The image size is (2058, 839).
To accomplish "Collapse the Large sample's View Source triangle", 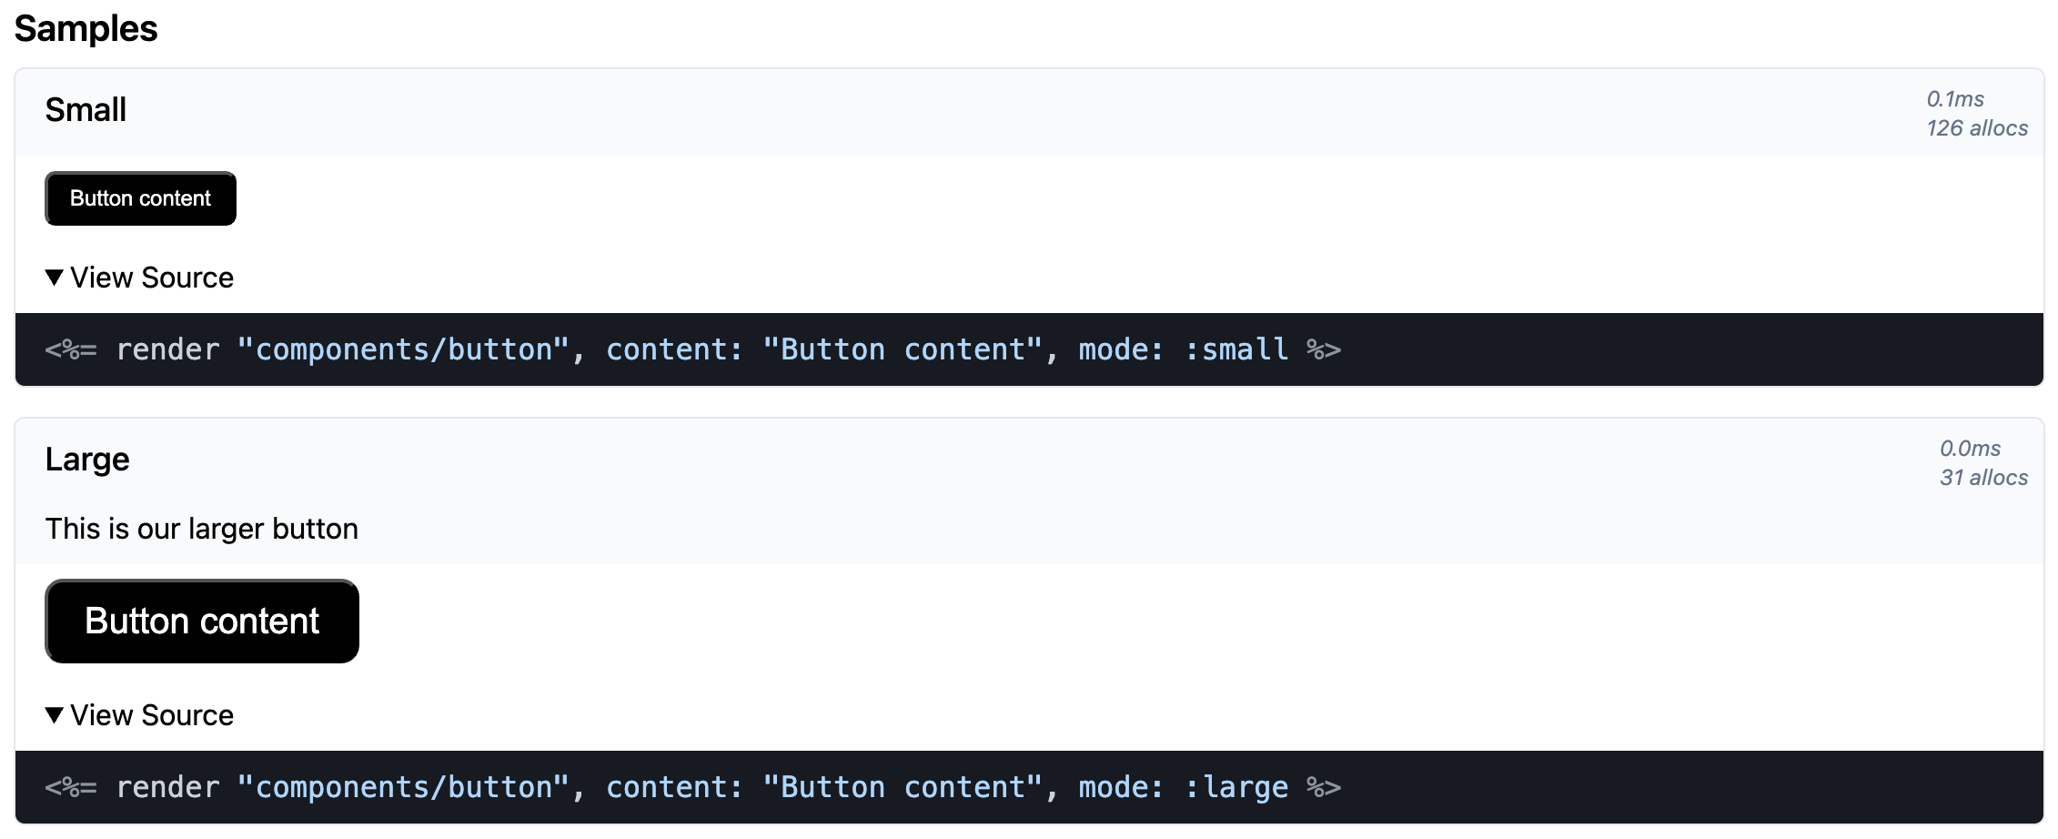I will [55, 715].
